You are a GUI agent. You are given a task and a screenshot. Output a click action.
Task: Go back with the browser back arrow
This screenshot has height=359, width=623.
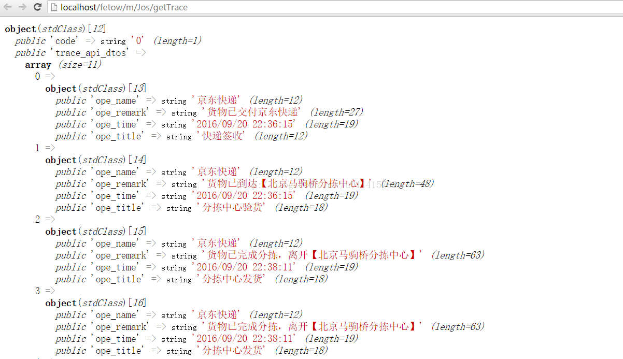[x=8, y=7]
